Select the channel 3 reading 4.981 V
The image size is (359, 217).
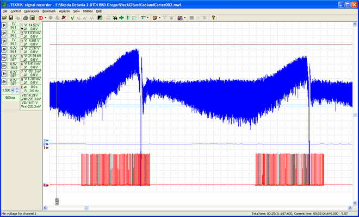click(34, 41)
